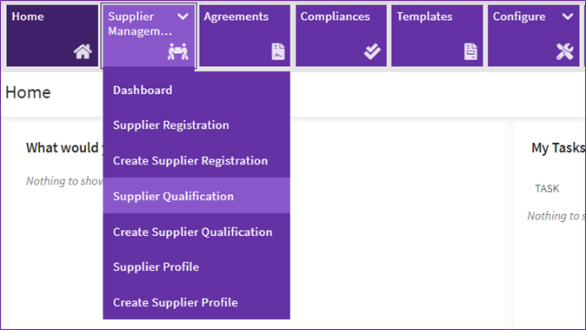Click the Agreements document icon

pyautogui.click(x=278, y=51)
